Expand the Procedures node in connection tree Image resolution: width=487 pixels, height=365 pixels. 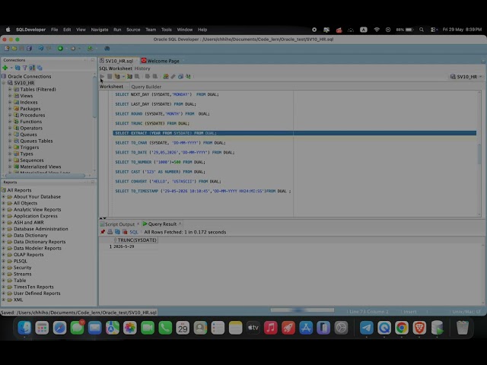(10, 115)
